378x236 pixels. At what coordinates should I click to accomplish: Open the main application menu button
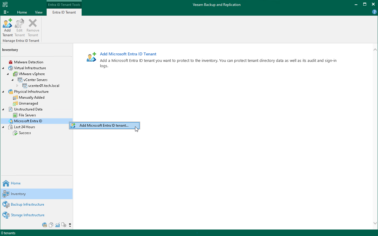[x=6, y=12]
